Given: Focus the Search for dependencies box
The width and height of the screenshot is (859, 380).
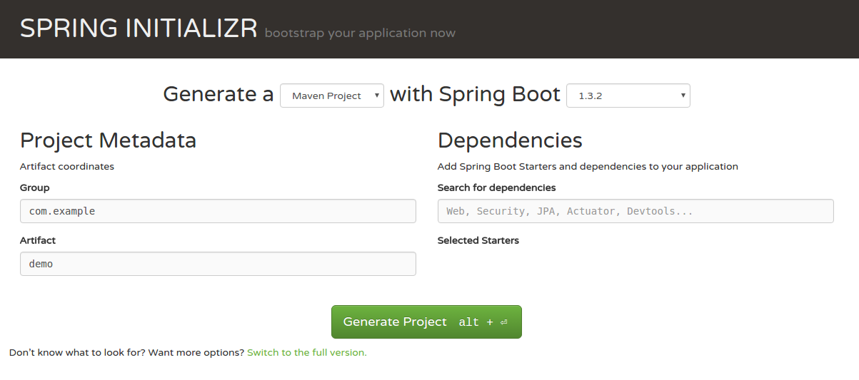Looking at the screenshot, I should (636, 211).
